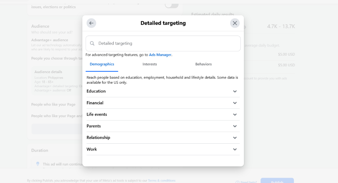Select the Life events row label
The image size is (338, 183).
97,115
